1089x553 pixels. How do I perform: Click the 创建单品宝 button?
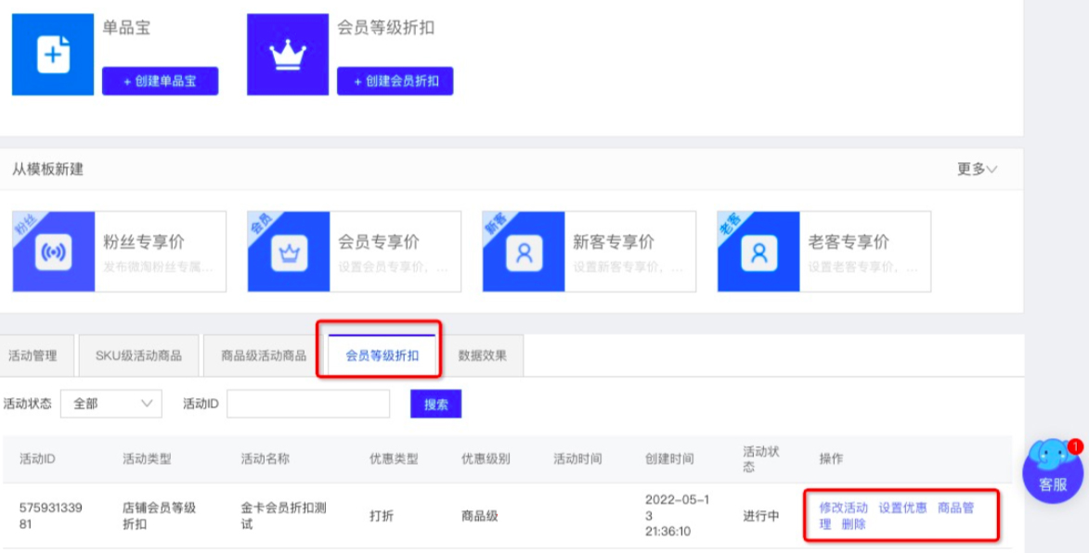[162, 82]
